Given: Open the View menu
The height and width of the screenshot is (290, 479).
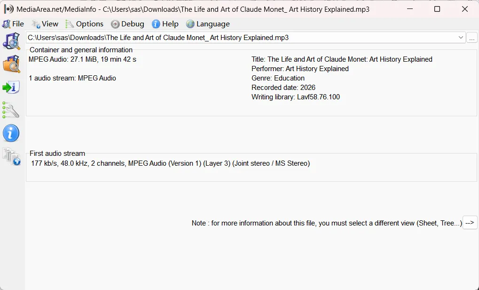Looking at the screenshot, I should [x=48, y=24].
